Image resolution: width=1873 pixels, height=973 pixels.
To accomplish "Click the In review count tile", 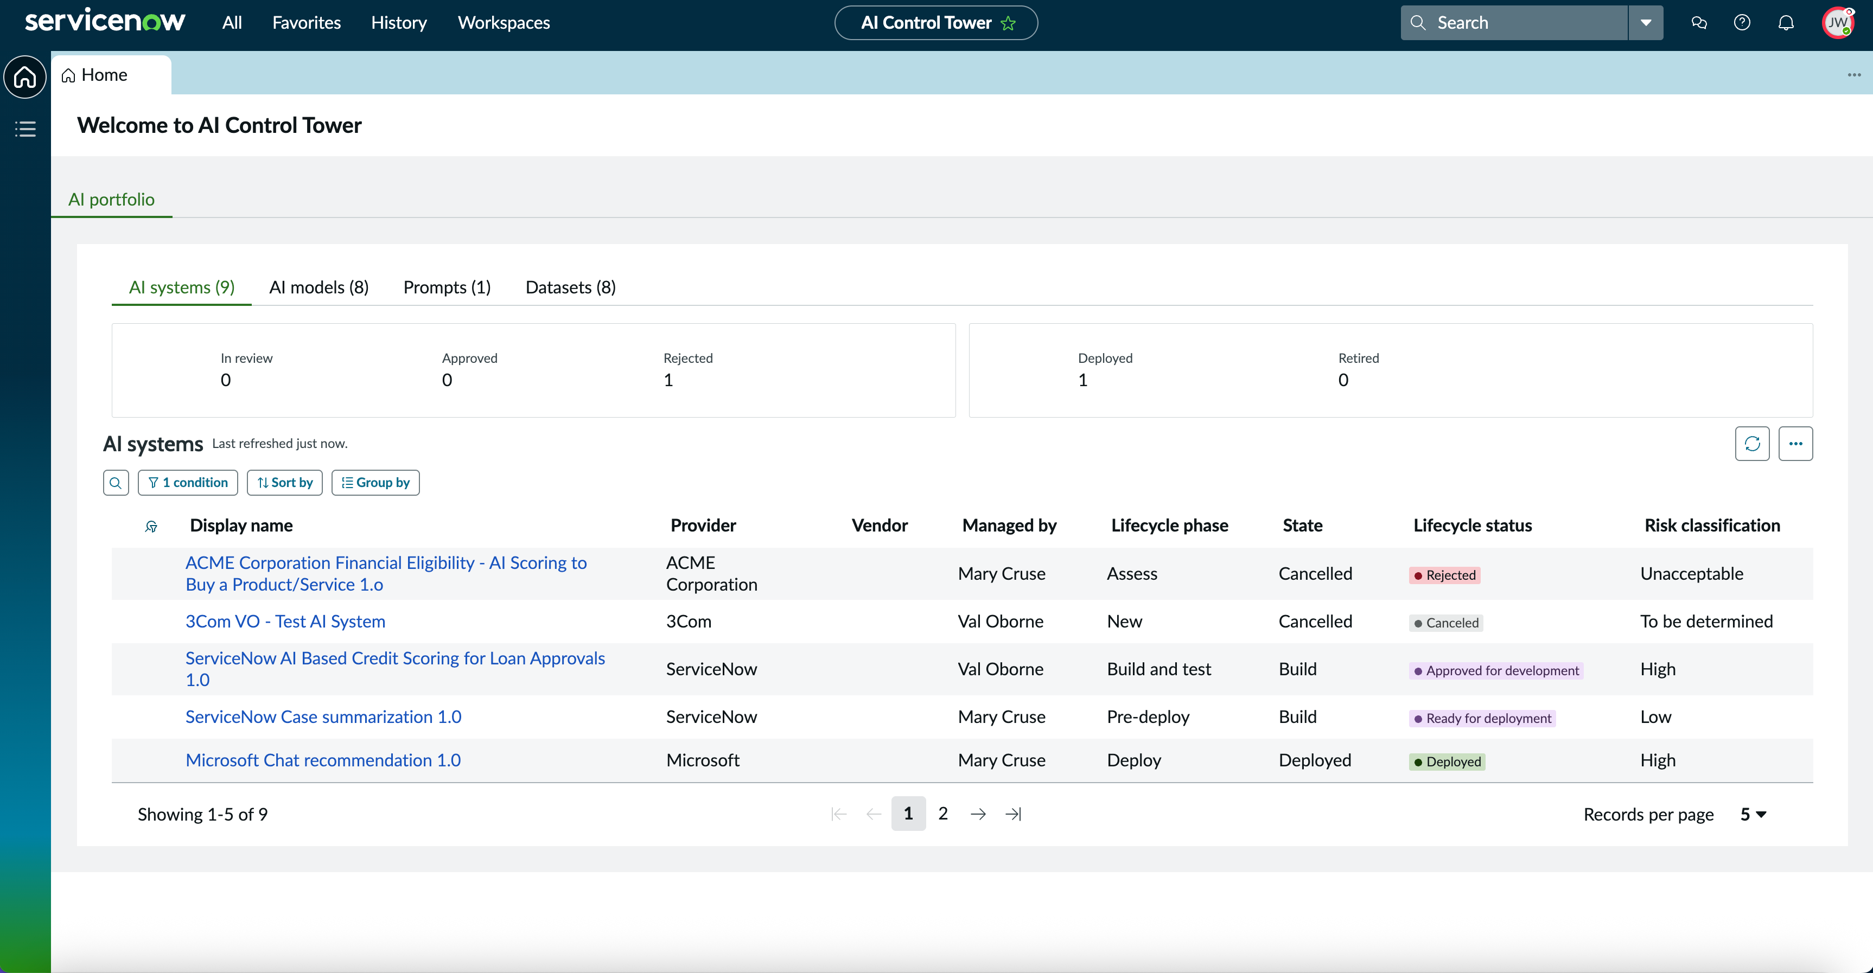I will coord(246,369).
